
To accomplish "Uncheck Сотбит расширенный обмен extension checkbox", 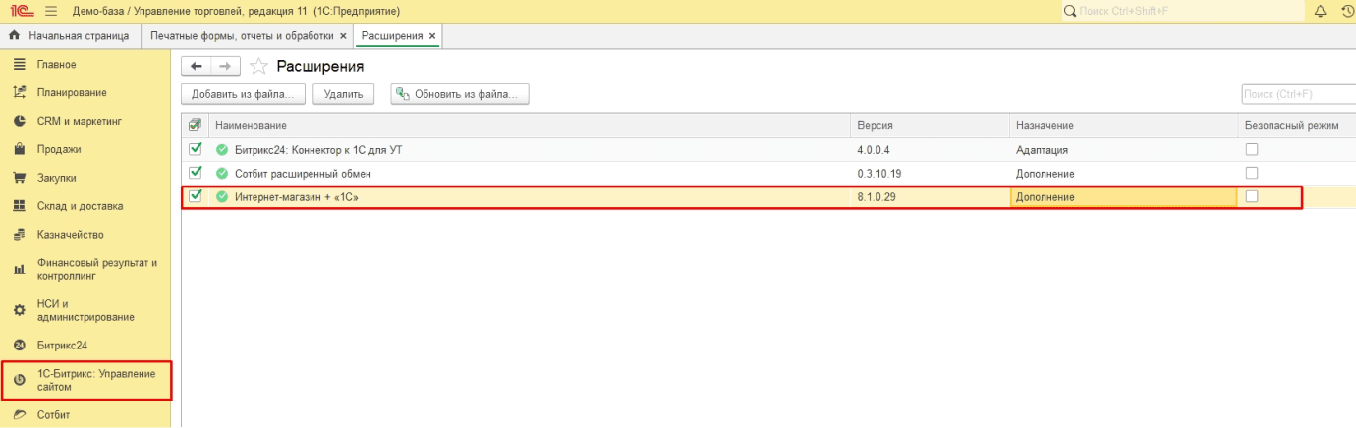I will [195, 173].
